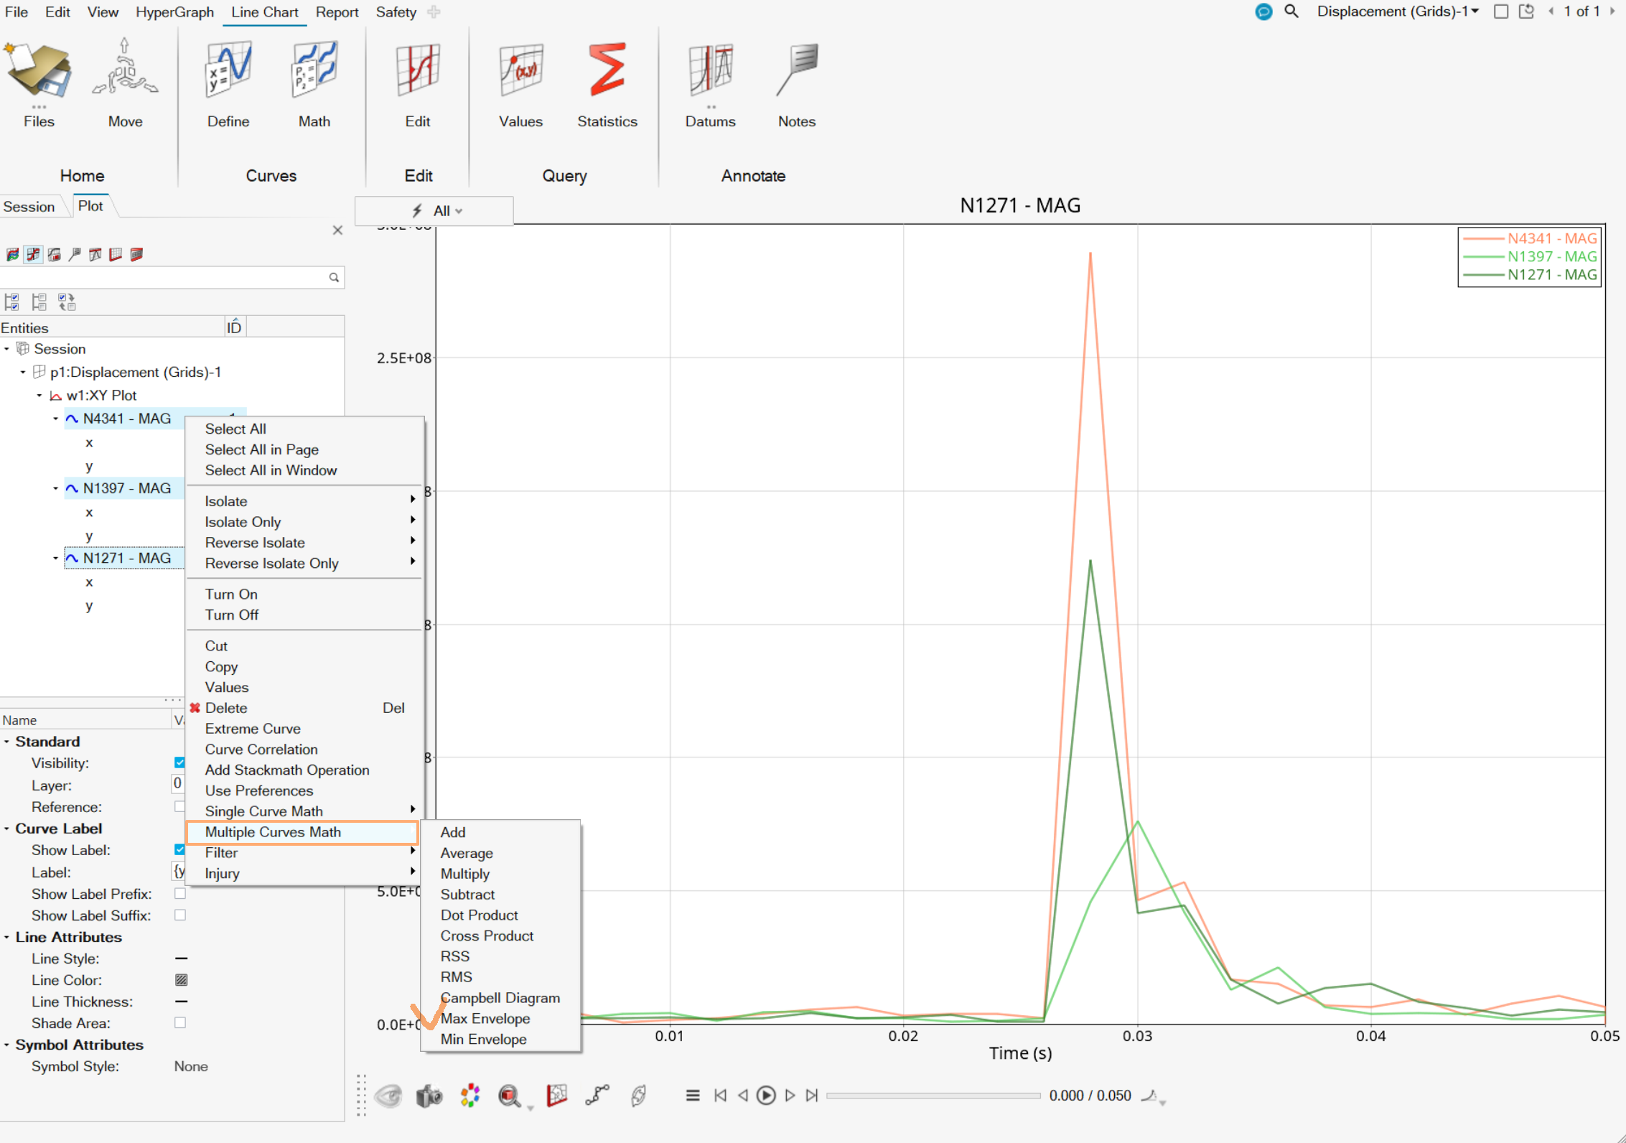Click Delete in the context menu
This screenshot has height=1143, width=1626.
click(304, 709)
